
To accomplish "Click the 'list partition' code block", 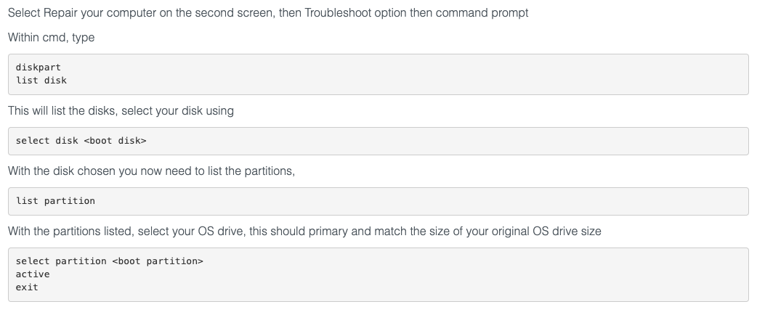I will [55, 201].
